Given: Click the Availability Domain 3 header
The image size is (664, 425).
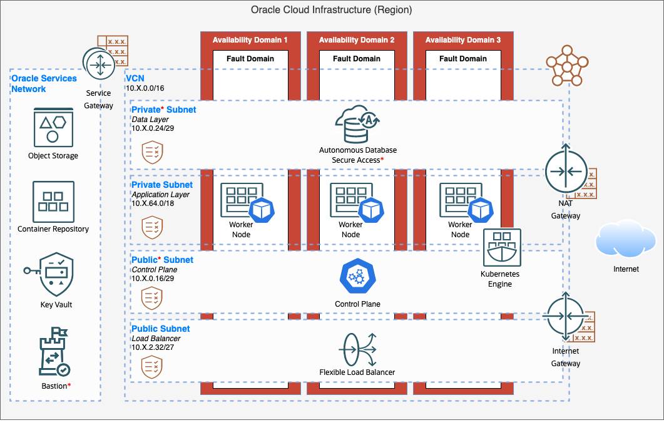Looking at the screenshot, I should (x=463, y=40).
